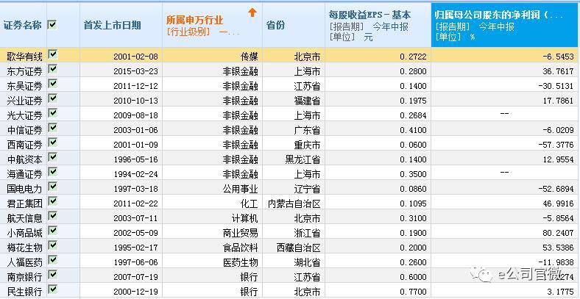The width and height of the screenshot is (580, 299).
Task: Uncheck the 中航资本 row checkbox
Action: click(x=52, y=157)
